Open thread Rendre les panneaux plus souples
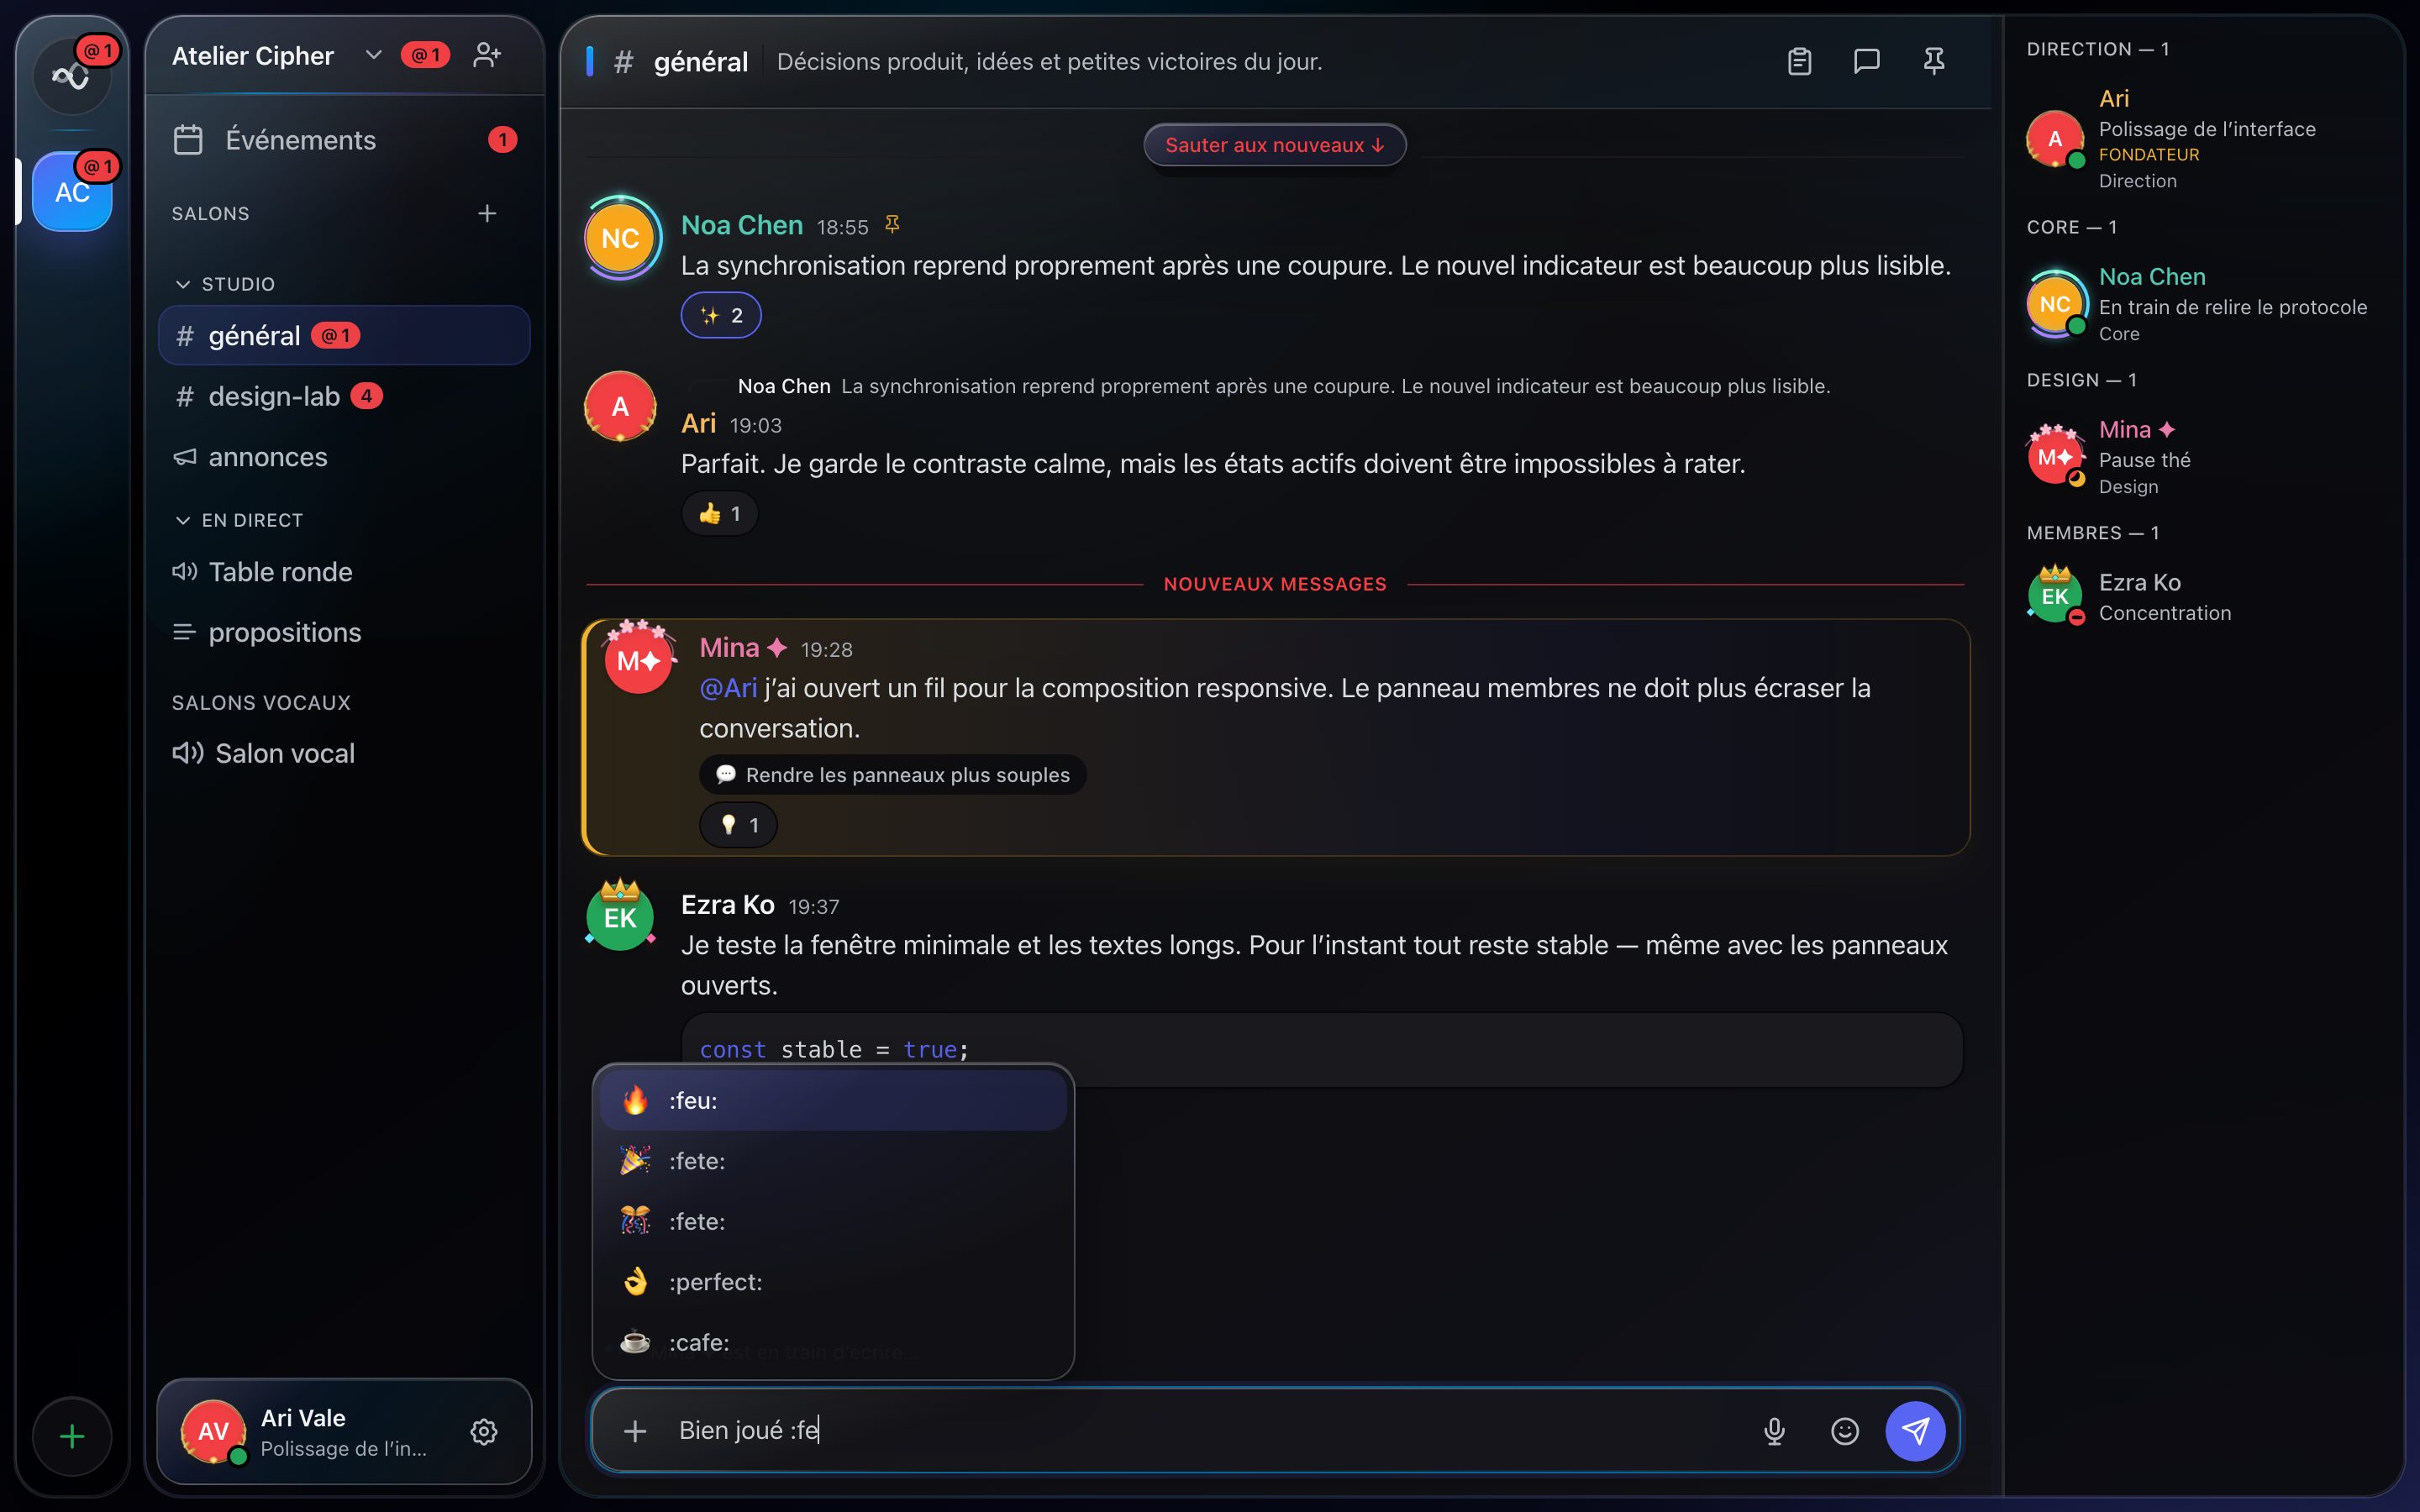 tap(893, 774)
